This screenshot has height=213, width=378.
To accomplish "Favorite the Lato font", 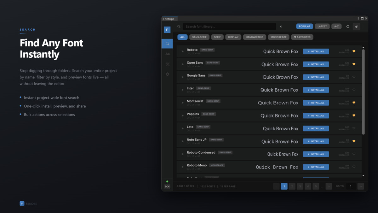I will (x=354, y=128).
